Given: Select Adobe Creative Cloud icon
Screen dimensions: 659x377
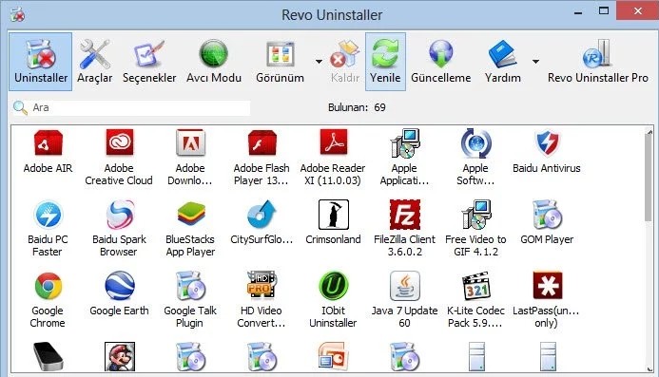Looking at the screenshot, I should click(120, 142).
